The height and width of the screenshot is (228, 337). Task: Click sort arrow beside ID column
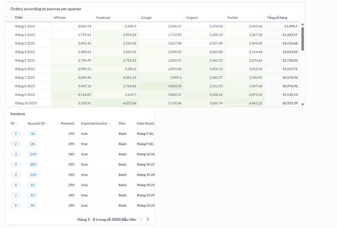pos(17,124)
